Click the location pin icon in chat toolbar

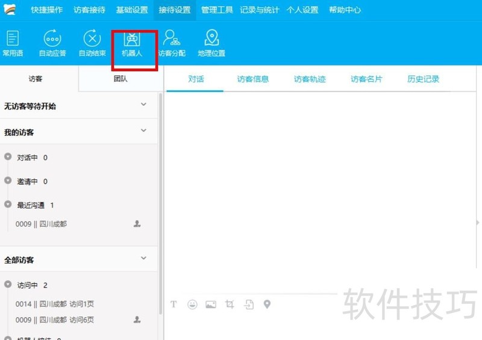pyautogui.click(x=267, y=304)
